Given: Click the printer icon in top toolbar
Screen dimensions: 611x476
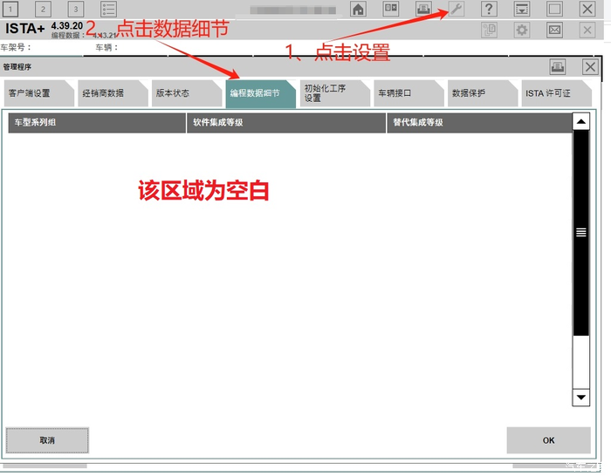Looking at the screenshot, I should tap(423, 9).
